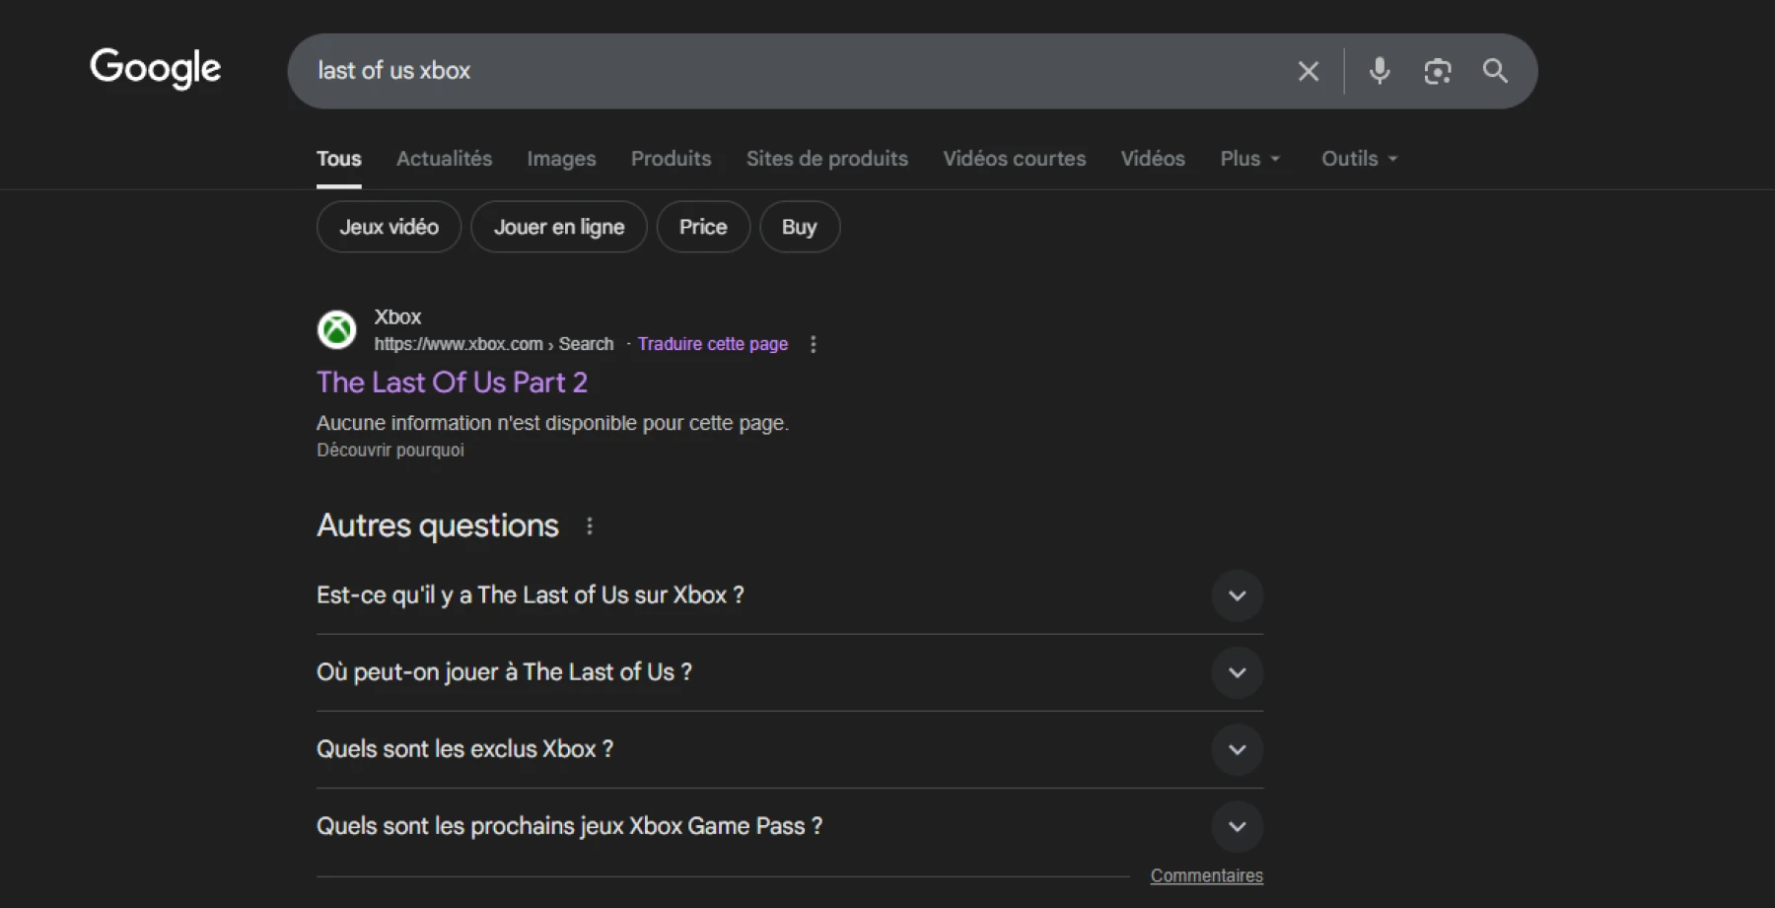Click the magnifying glass search icon

(1495, 71)
